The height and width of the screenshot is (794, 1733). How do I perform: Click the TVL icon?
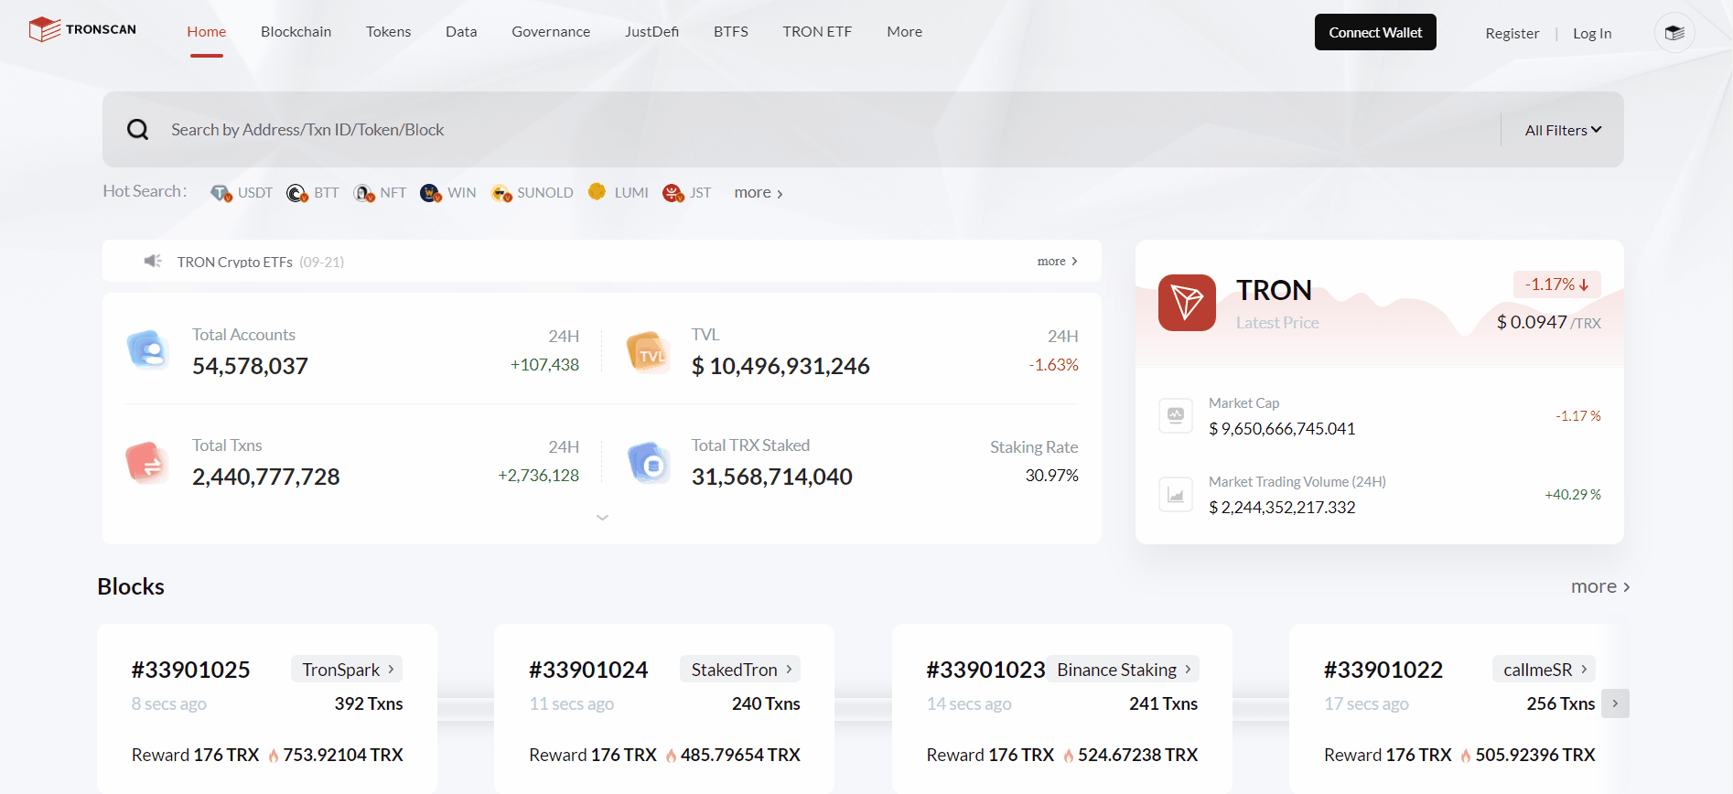648,352
